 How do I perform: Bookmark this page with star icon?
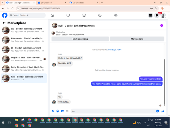(x=156, y=8)
